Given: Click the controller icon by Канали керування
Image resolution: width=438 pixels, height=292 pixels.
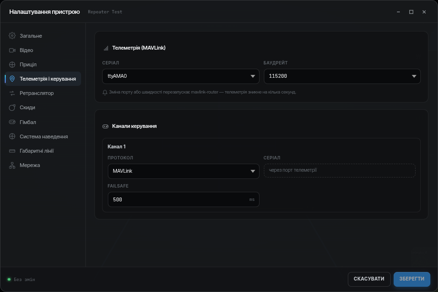Looking at the screenshot, I should 105,126.
